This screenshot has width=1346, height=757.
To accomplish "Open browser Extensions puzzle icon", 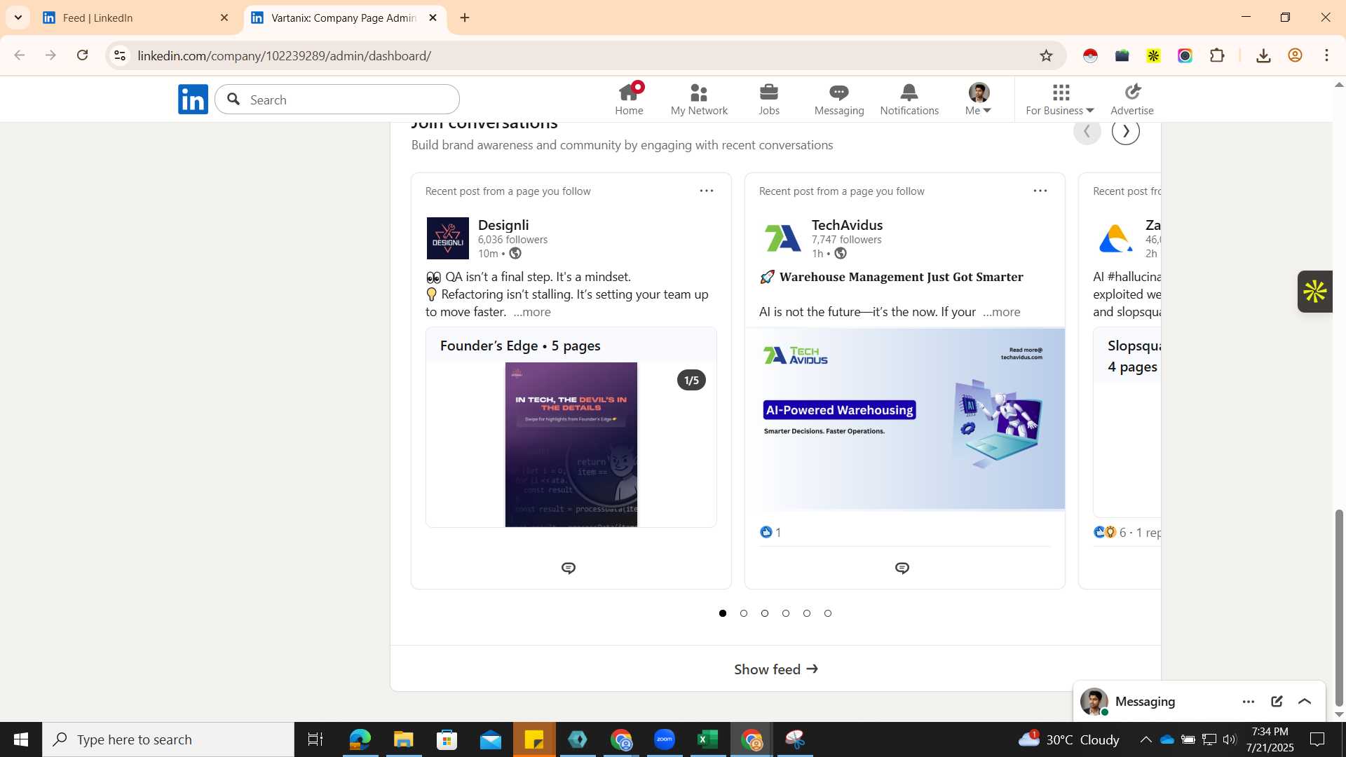I will coord(1217,55).
